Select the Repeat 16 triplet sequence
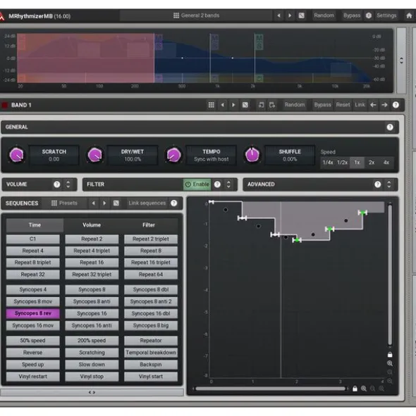Image resolution: width=416 pixels, height=416 pixels. (151, 263)
